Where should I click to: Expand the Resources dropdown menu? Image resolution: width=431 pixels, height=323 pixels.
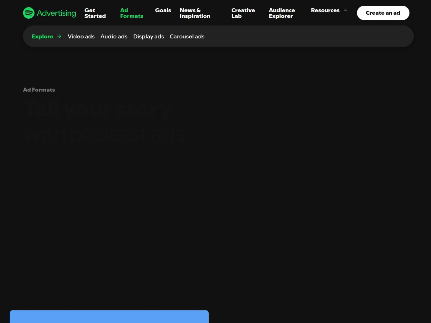tap(329, 10)
